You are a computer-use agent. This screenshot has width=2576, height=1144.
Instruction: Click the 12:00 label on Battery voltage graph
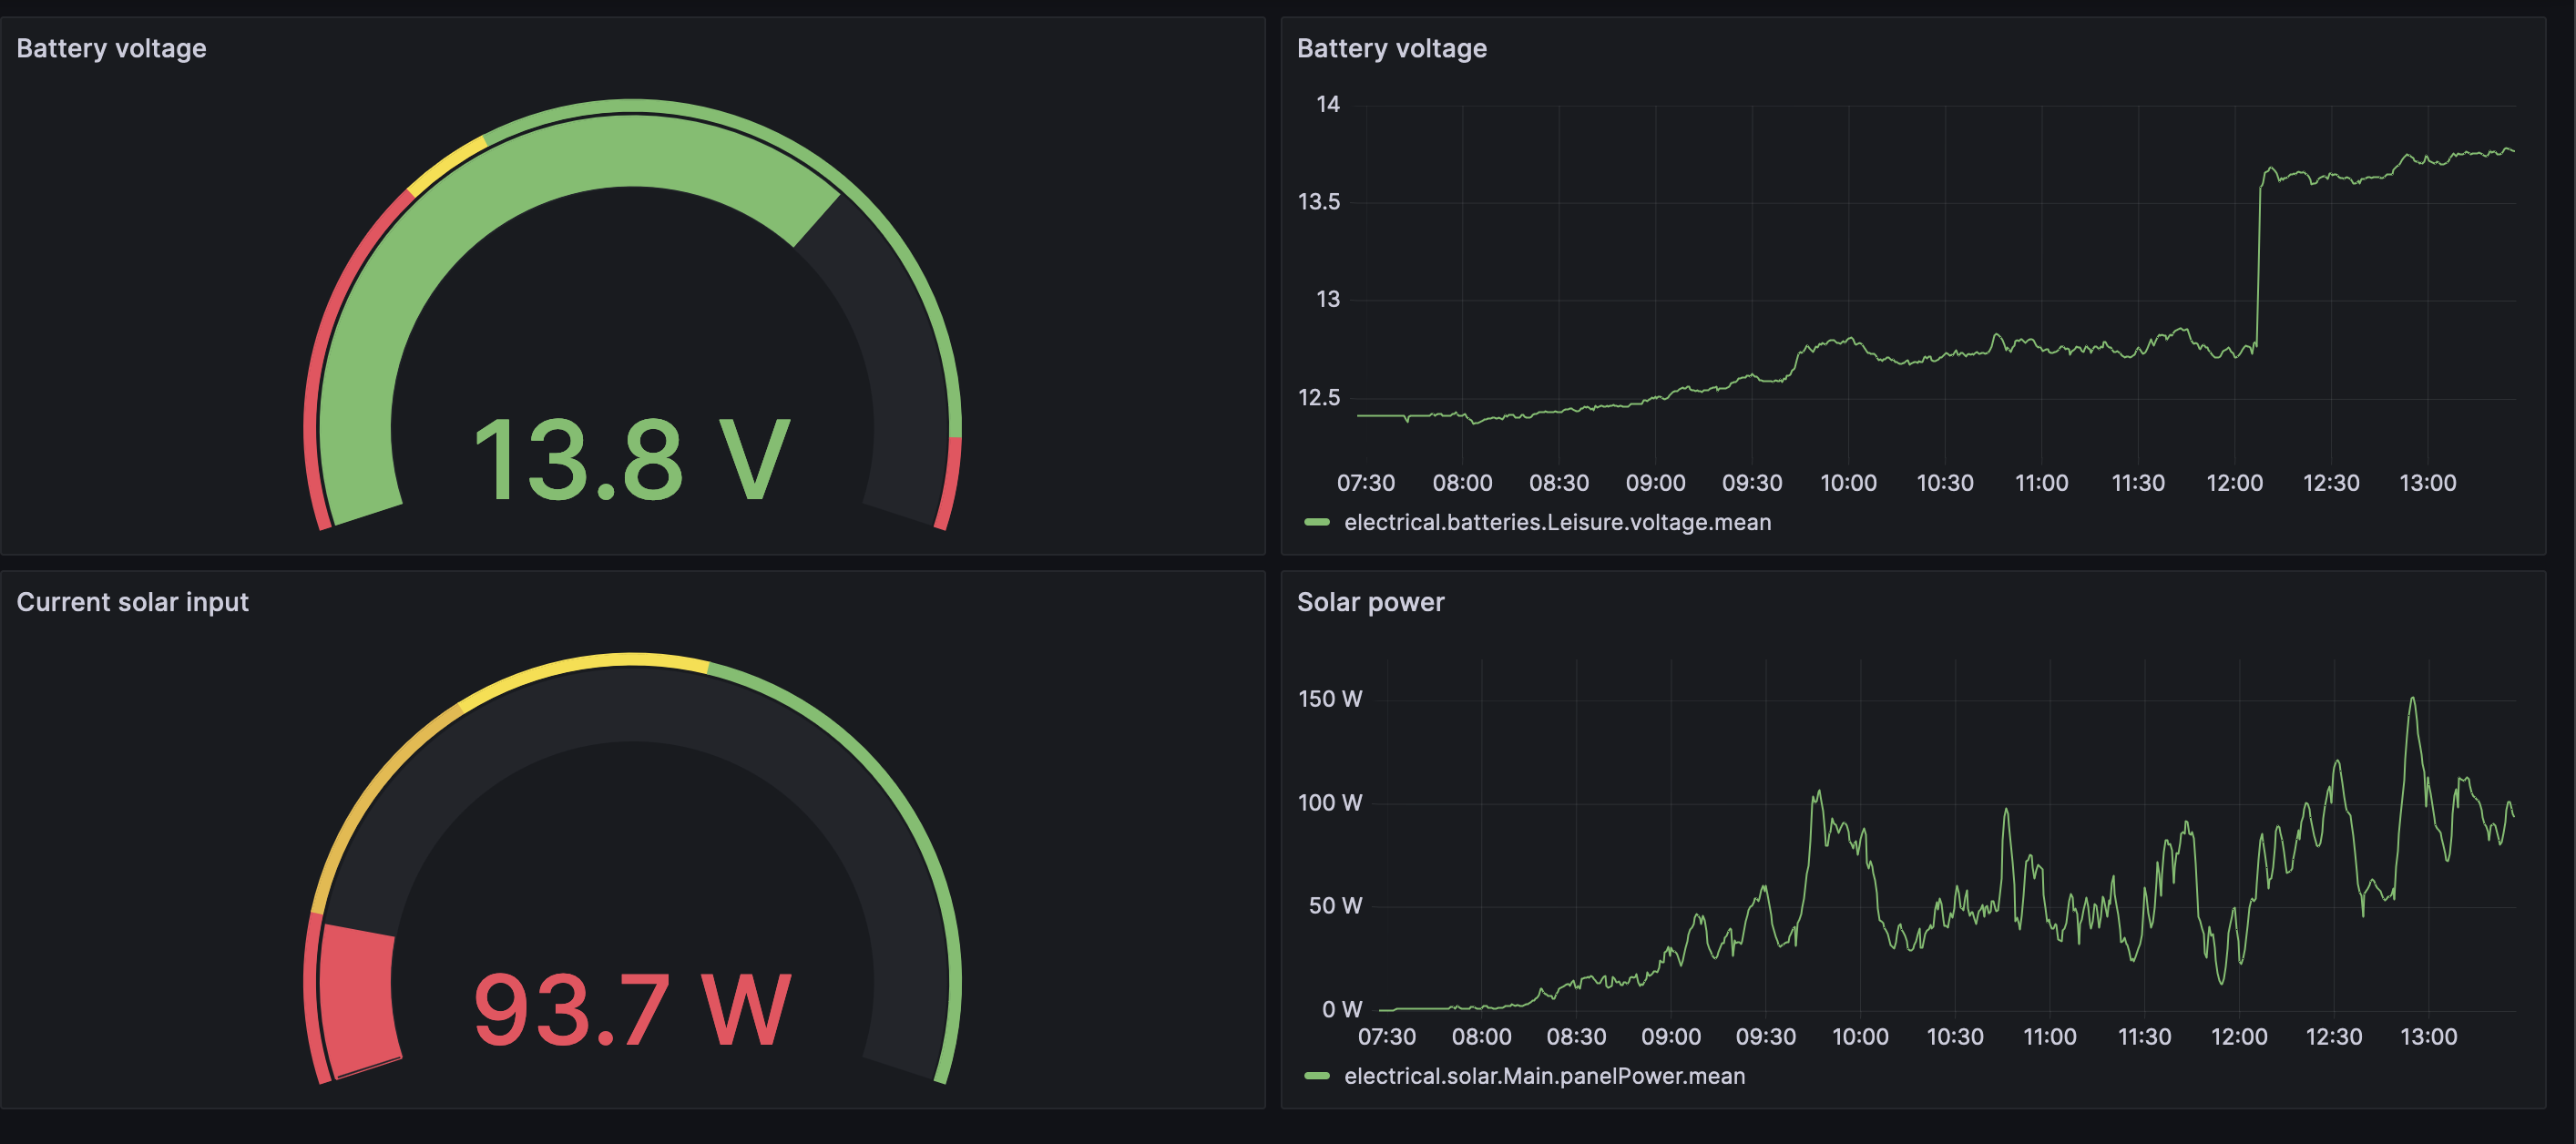tap(2234, 483)
